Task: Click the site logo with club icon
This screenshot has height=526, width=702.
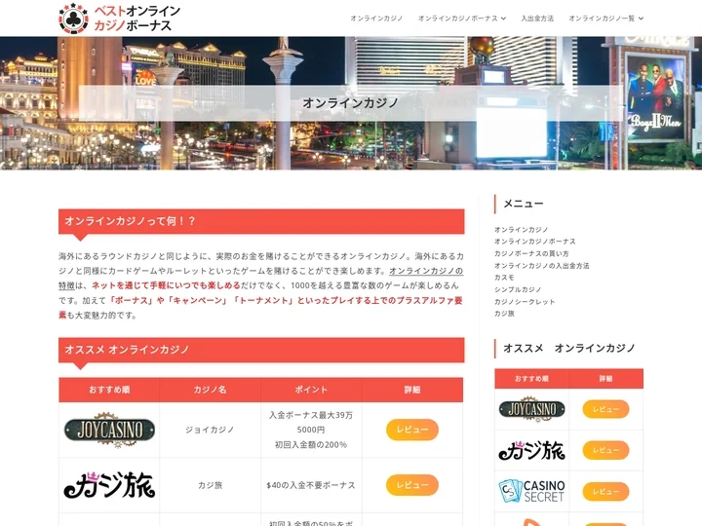Action: pos(120,19)
